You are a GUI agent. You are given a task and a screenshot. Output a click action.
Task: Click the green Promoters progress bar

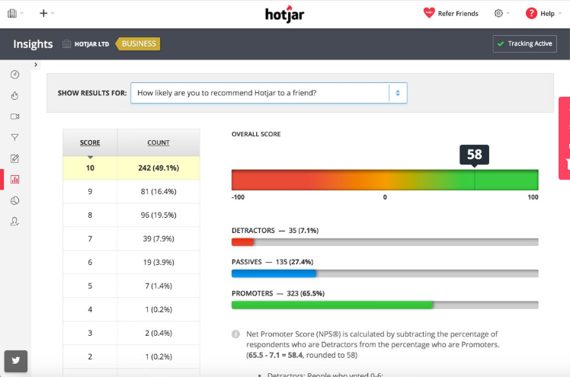coord(332,305)
